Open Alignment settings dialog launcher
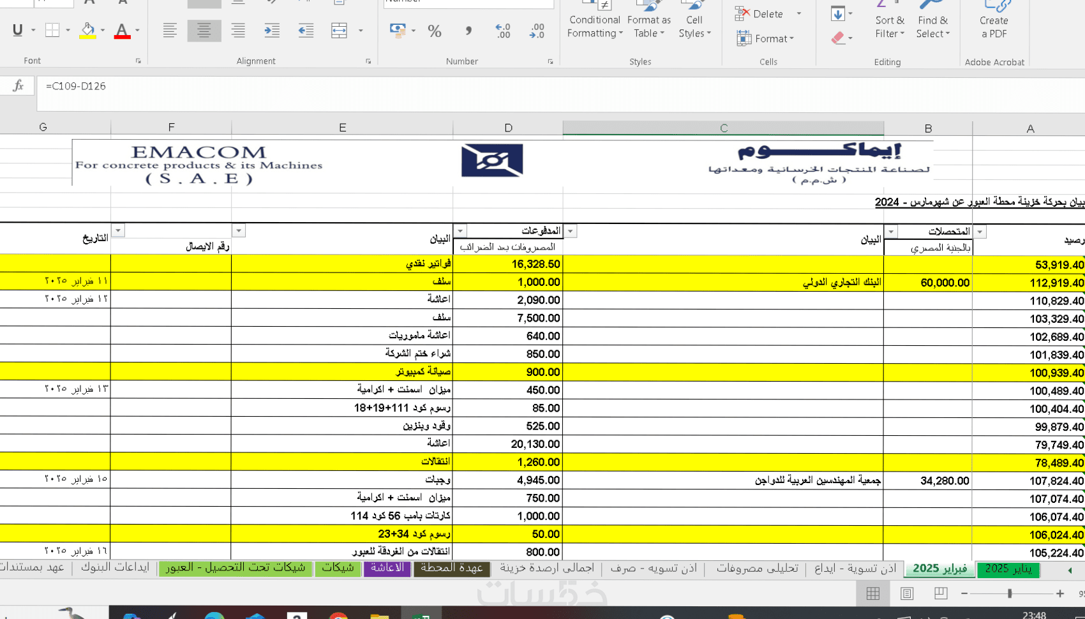1085x619 pixels. coord(368,61)
